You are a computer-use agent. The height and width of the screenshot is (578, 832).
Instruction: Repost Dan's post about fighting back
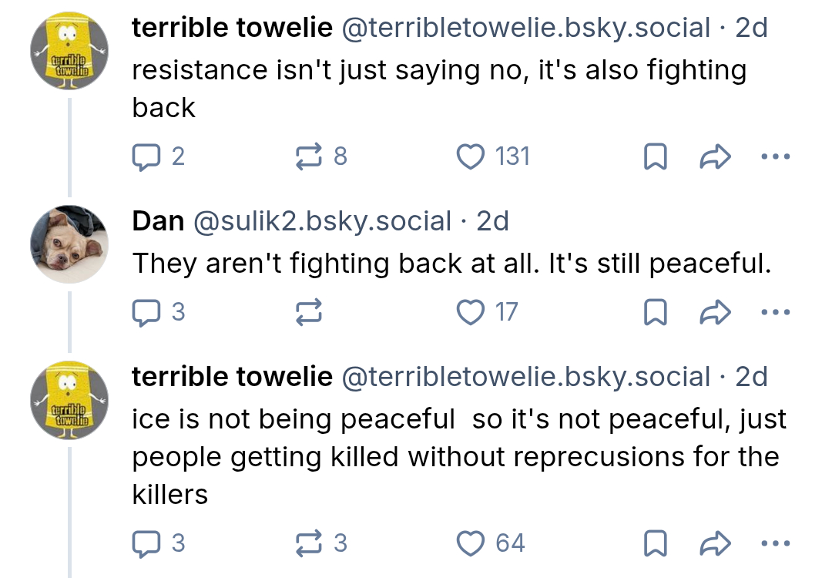point(310,312)
